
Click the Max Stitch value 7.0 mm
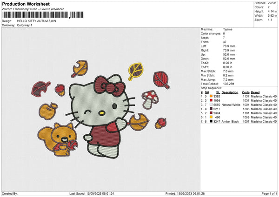coord(228,71)
